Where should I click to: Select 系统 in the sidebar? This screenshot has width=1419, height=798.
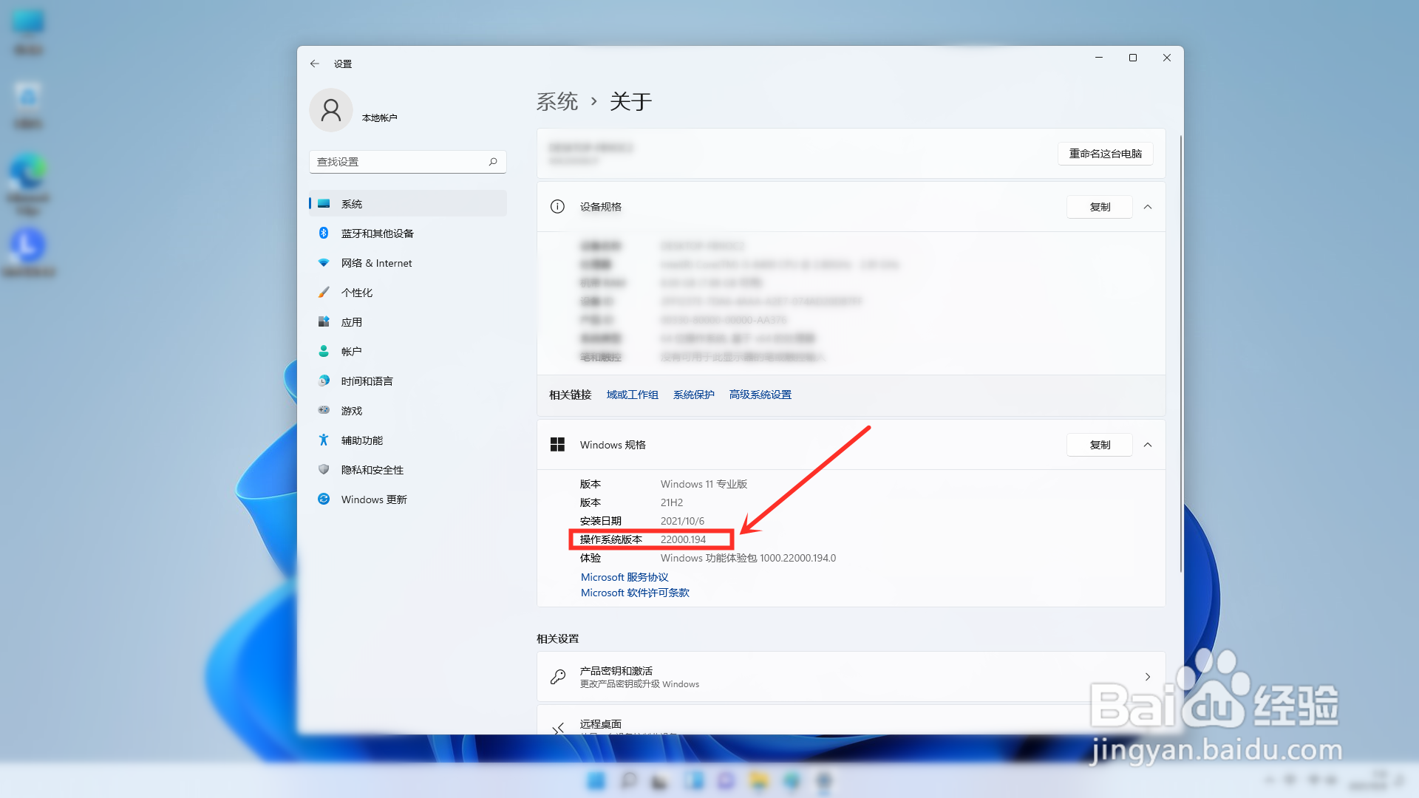407,204
